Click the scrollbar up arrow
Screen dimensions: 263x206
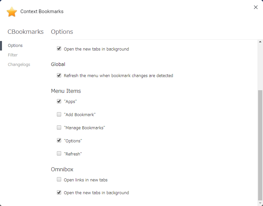click(x=260, y=42)
